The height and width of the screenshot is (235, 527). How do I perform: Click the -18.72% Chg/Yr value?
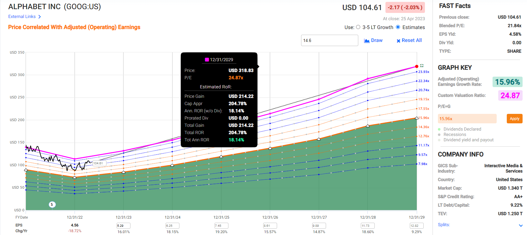[x=75, y=231]
